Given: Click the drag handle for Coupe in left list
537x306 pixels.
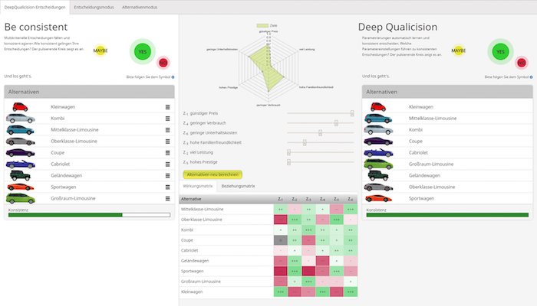Looking at the screenshot, I should point(168,153).
